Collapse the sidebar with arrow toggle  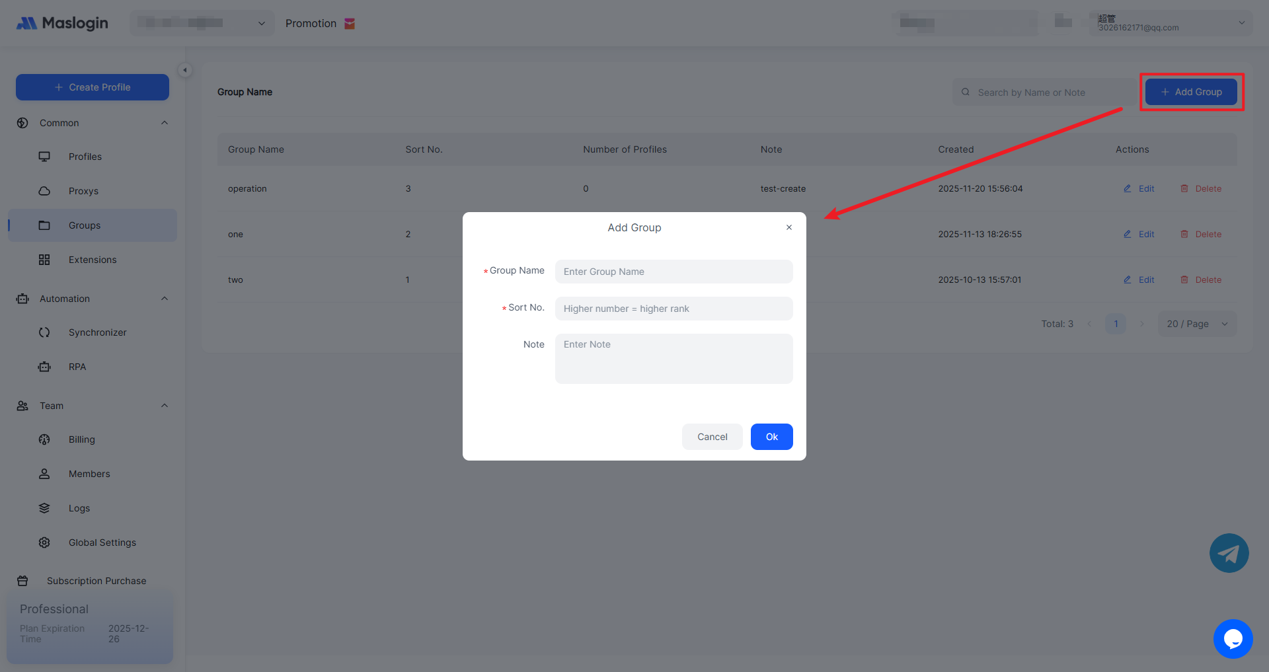pyautogui.click(x=185, y=70)
